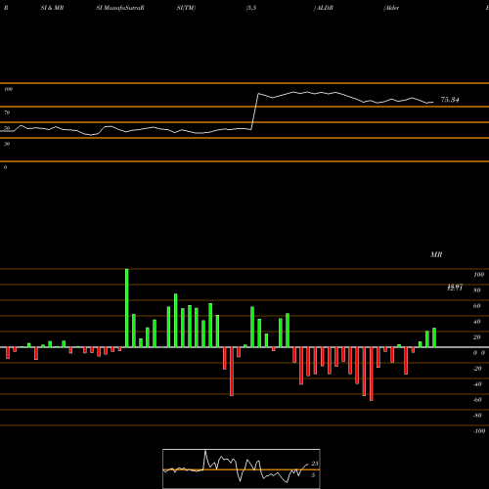Screen dimensions: 489x489
Task: Click the MR axis label -80
Action: point(477,416)
